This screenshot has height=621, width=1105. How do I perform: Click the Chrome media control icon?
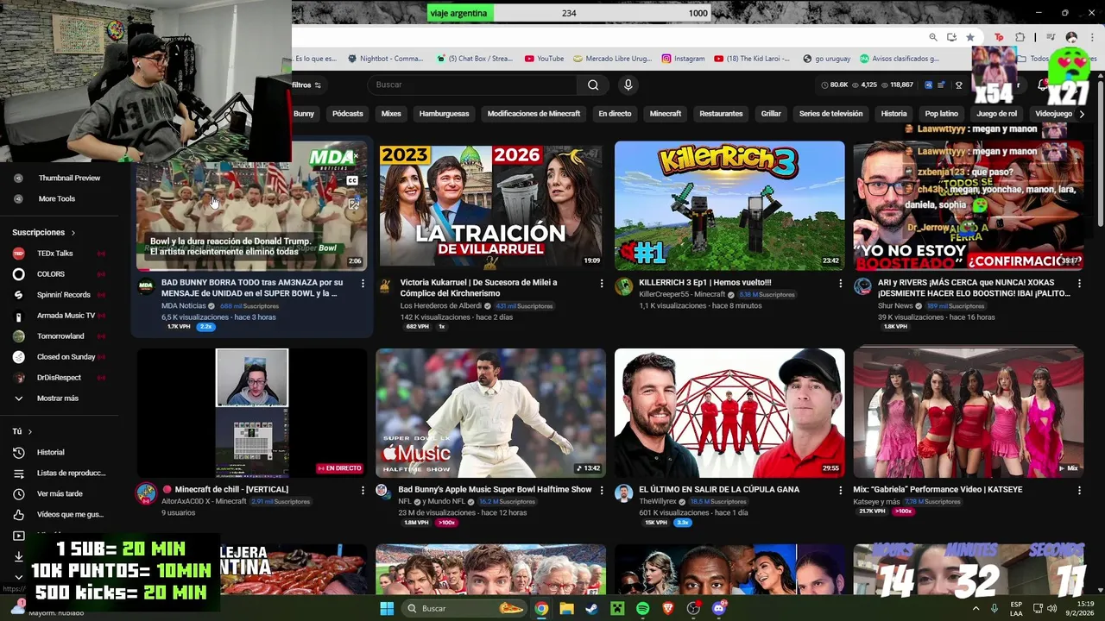[x=1051, y=37]
